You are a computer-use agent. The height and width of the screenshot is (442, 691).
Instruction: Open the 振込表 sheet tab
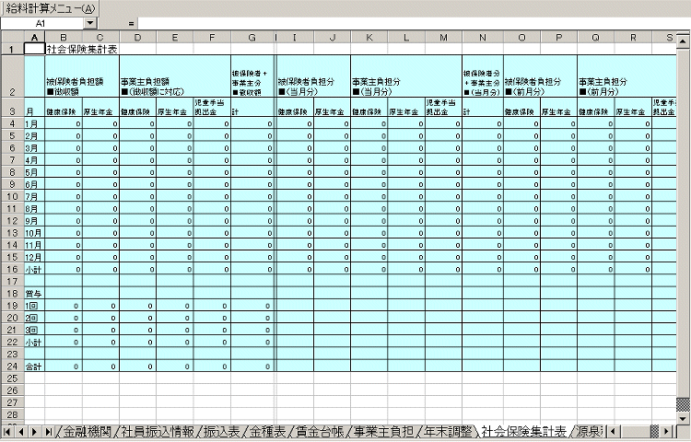223,431
